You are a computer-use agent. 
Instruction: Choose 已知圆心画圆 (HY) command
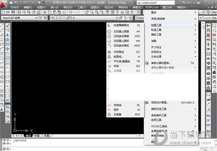click(x=125, y=32)
